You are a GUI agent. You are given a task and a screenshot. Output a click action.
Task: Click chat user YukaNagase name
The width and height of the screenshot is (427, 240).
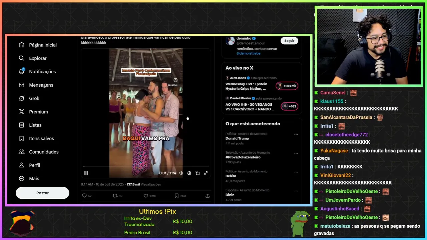(x=334, y=151)
